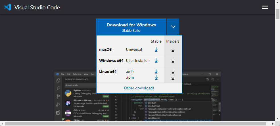
Task: Open the hamburger navigation menu
Action: 265,7
